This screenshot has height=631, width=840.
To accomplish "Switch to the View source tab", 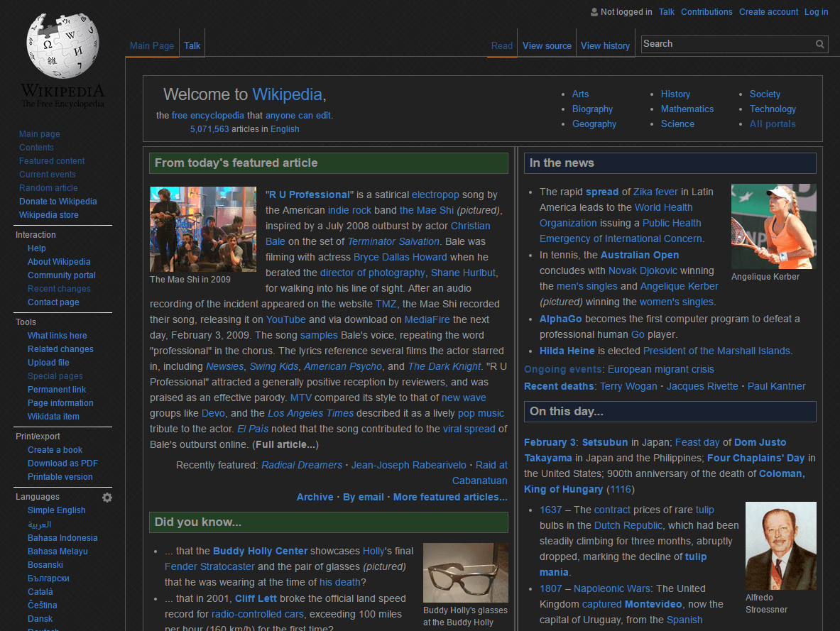I will (x=547, y=45).
